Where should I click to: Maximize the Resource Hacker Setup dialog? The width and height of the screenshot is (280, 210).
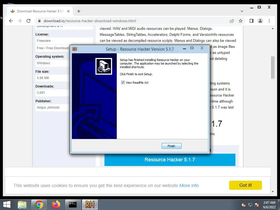[x=192, y=48]
